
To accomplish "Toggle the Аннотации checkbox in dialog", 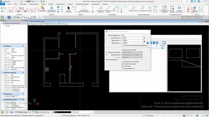I will coord(122,66).
